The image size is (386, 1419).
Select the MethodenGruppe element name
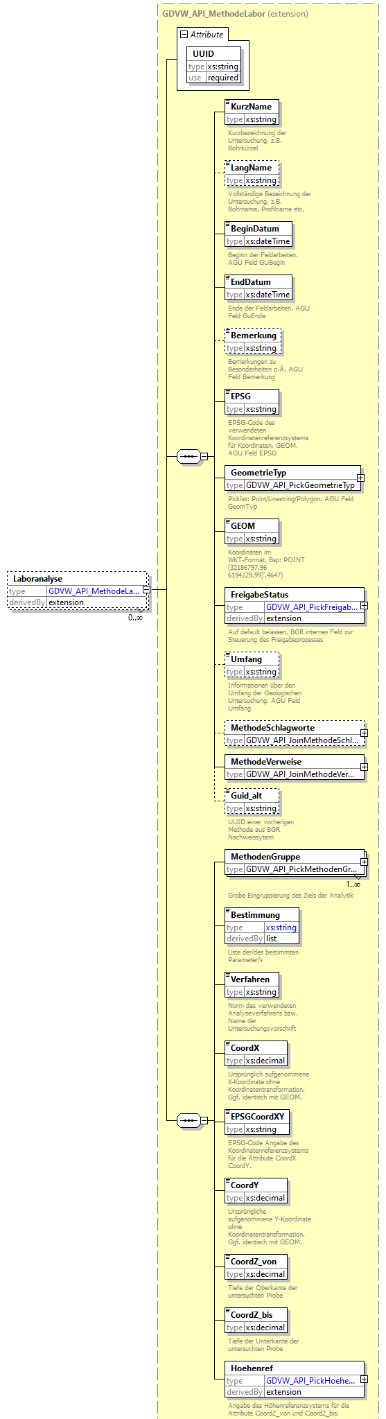265,856
